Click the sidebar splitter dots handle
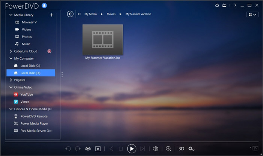The width and height of the screenshot is (263, 156). coord(62,75)
